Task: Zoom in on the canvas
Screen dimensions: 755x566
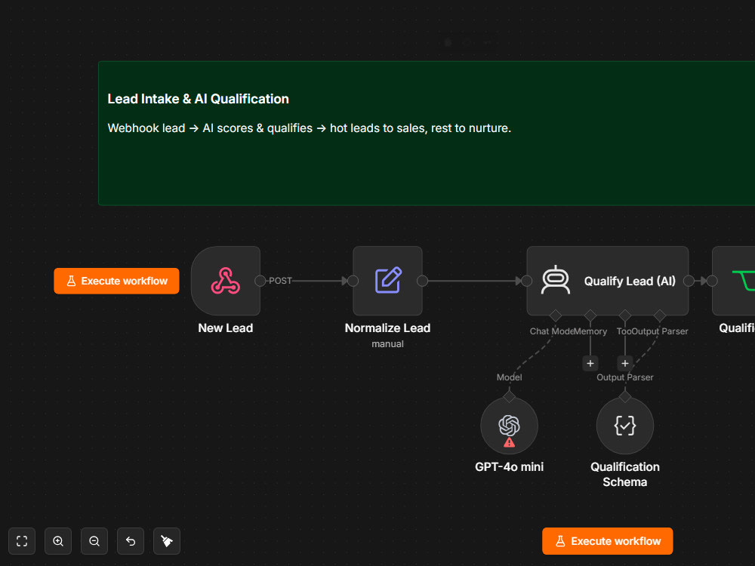Action: 58,541
